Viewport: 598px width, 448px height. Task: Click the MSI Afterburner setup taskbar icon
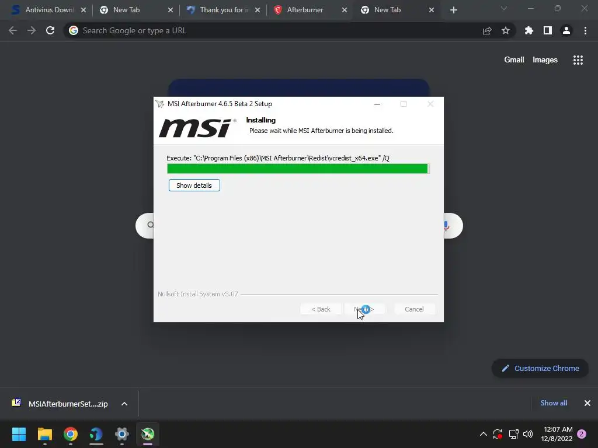148,434
